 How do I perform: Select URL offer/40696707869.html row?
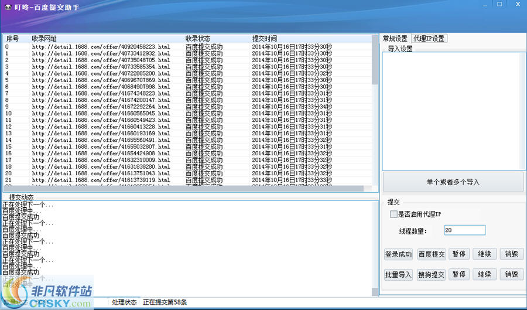(187, 80)
